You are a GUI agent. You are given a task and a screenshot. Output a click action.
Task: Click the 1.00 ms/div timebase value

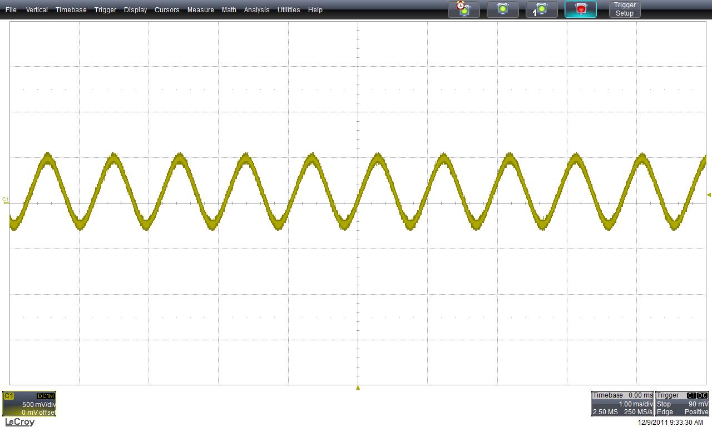point(635,404)
